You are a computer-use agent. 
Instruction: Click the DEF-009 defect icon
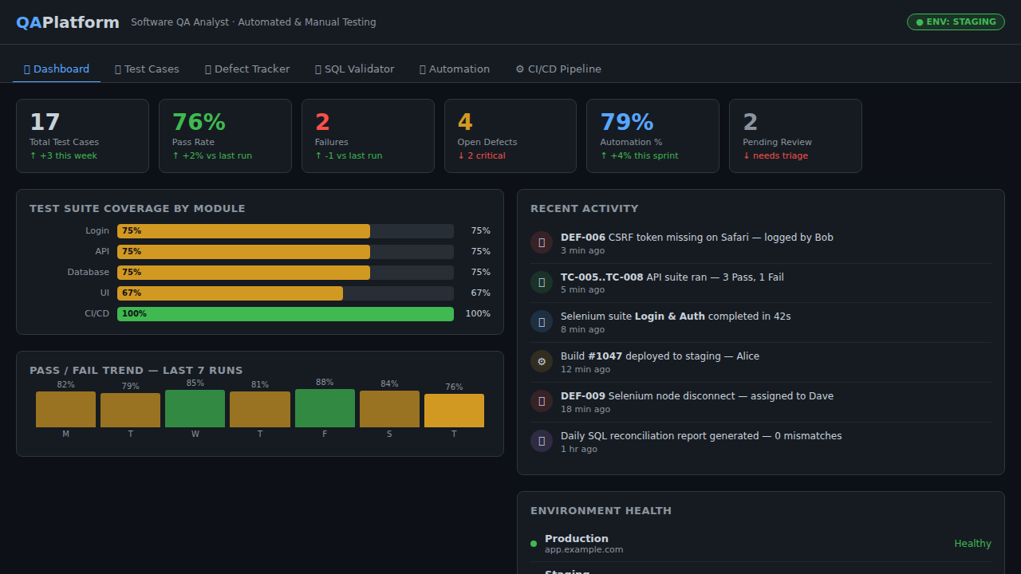point(542,401)
